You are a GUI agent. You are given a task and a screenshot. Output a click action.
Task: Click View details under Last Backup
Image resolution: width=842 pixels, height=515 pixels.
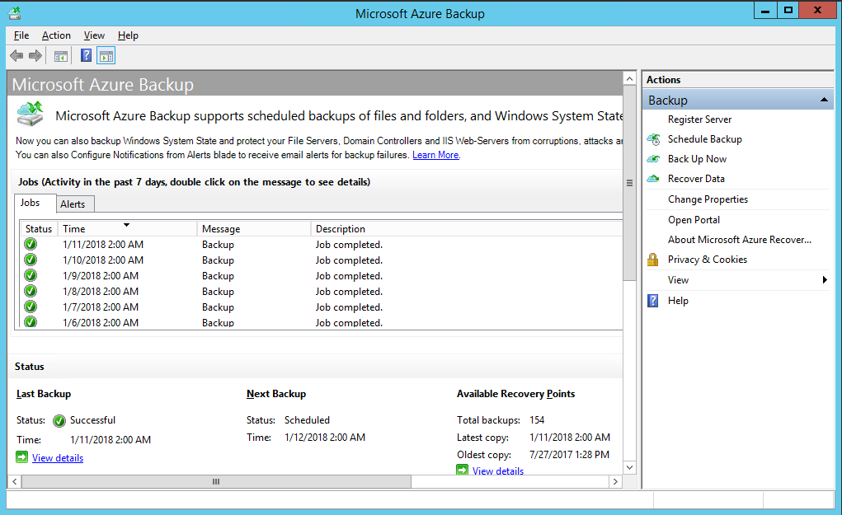pyautogui.click(x=58, y=458)
